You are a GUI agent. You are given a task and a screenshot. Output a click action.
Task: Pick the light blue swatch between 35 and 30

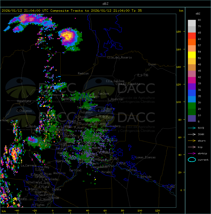coord(192,99)
